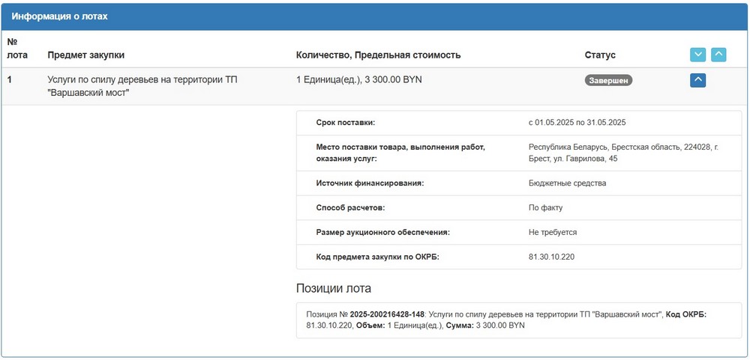The width and height of the screenshot is (750, 360).
Task: Select the "Предмет закупки" column header
Action: 85,55
